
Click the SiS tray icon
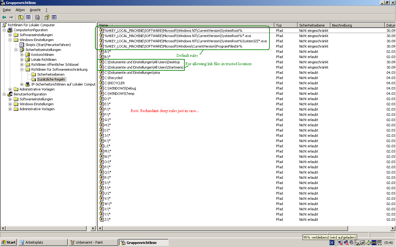(368, 243)
